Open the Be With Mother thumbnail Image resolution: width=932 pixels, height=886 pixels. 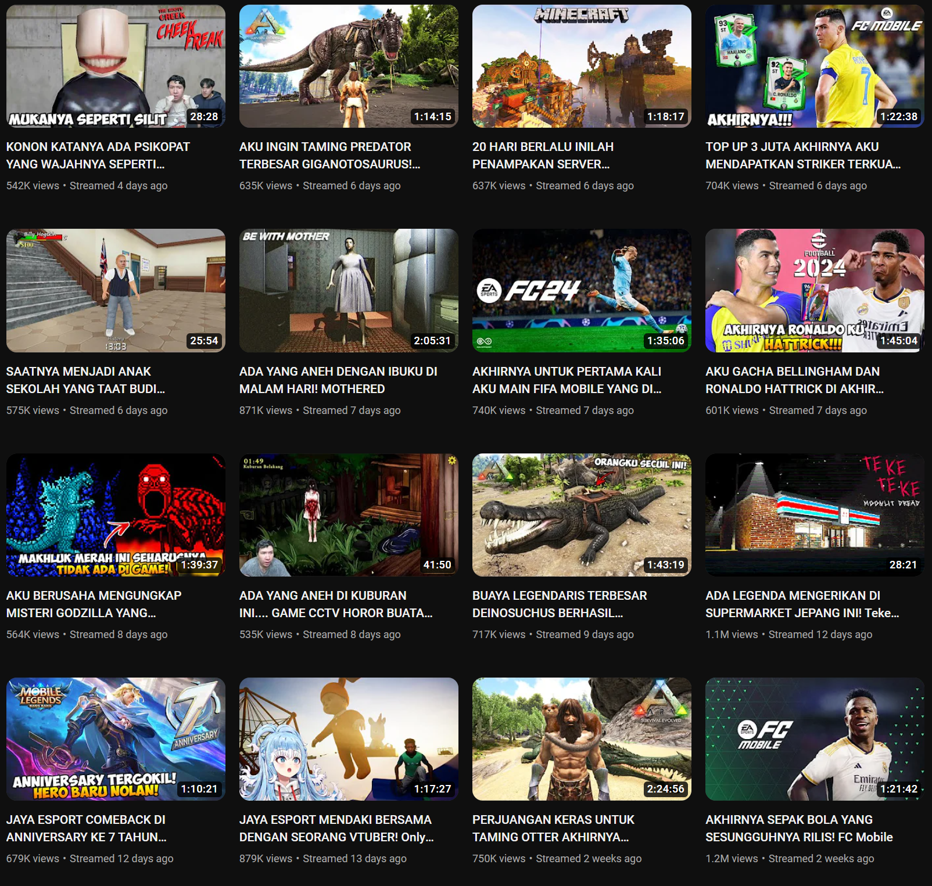349,290
